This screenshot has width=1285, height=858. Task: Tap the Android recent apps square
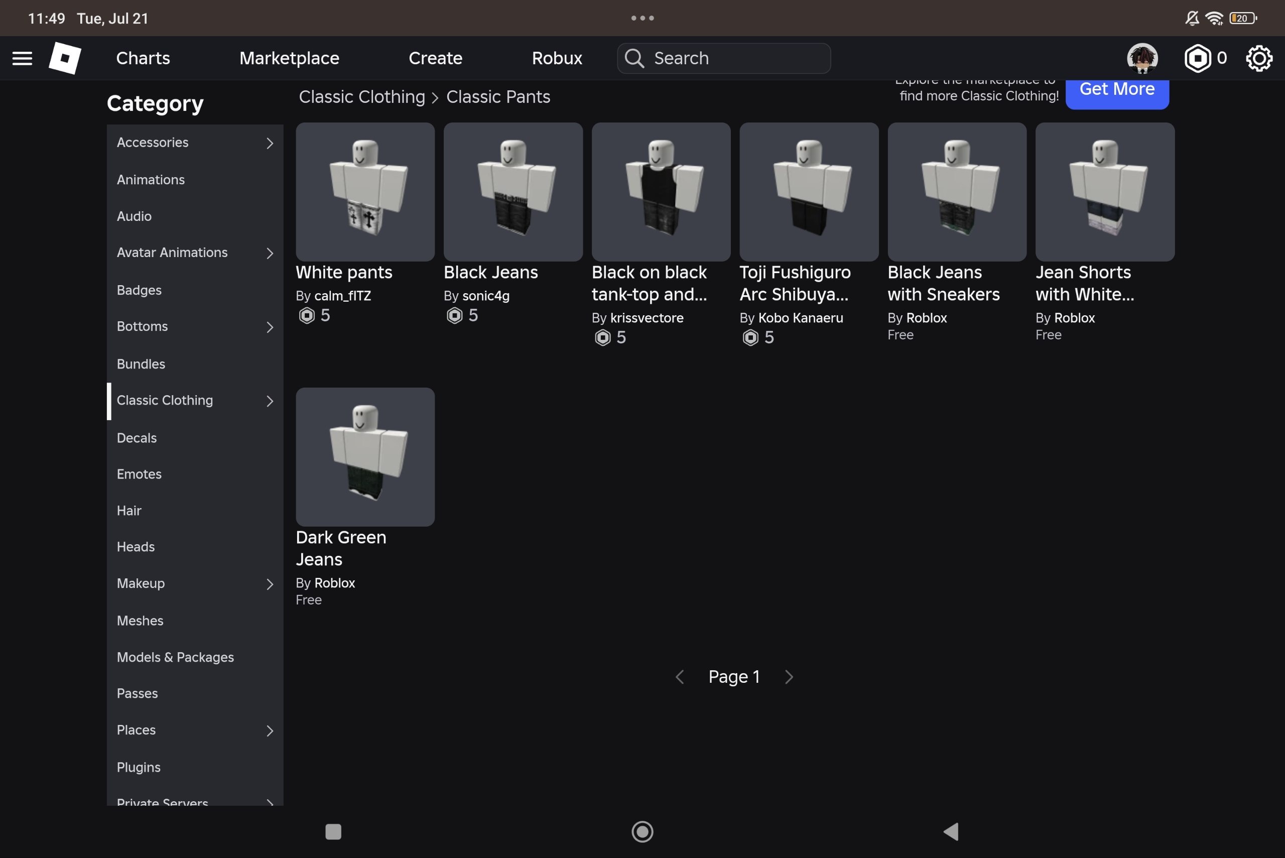click(x=333, y=832)
